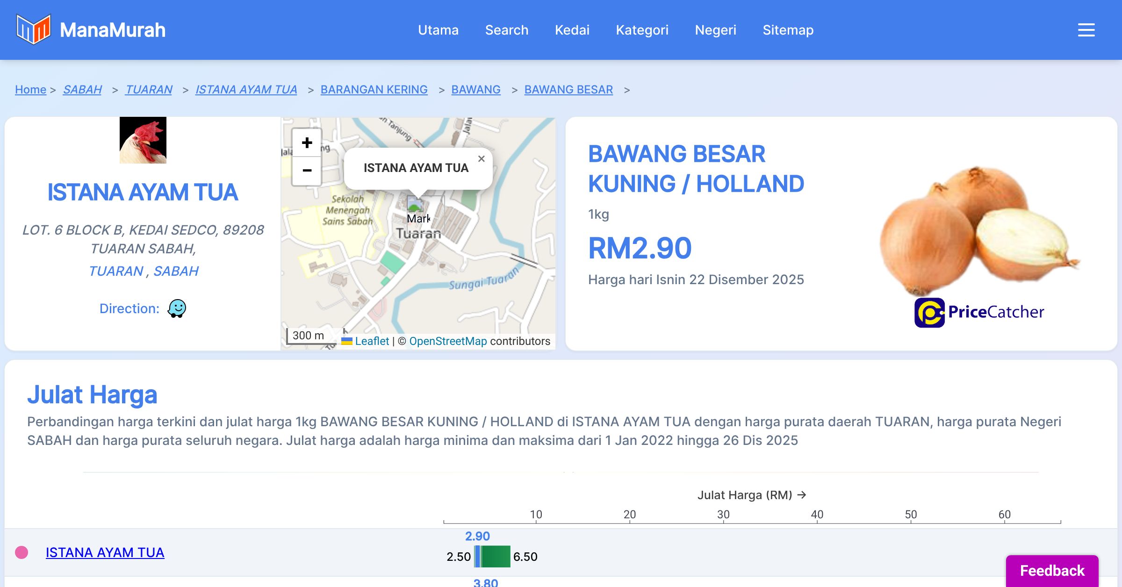This screenshot has height=587, width=1122.
Task: Open the BAWANG BESAR breadcrumb link
Action: pyautogui.click(x=568, y=89)
